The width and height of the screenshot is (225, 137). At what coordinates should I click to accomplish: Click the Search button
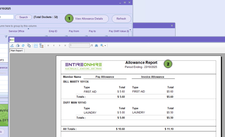coord(24,17)
